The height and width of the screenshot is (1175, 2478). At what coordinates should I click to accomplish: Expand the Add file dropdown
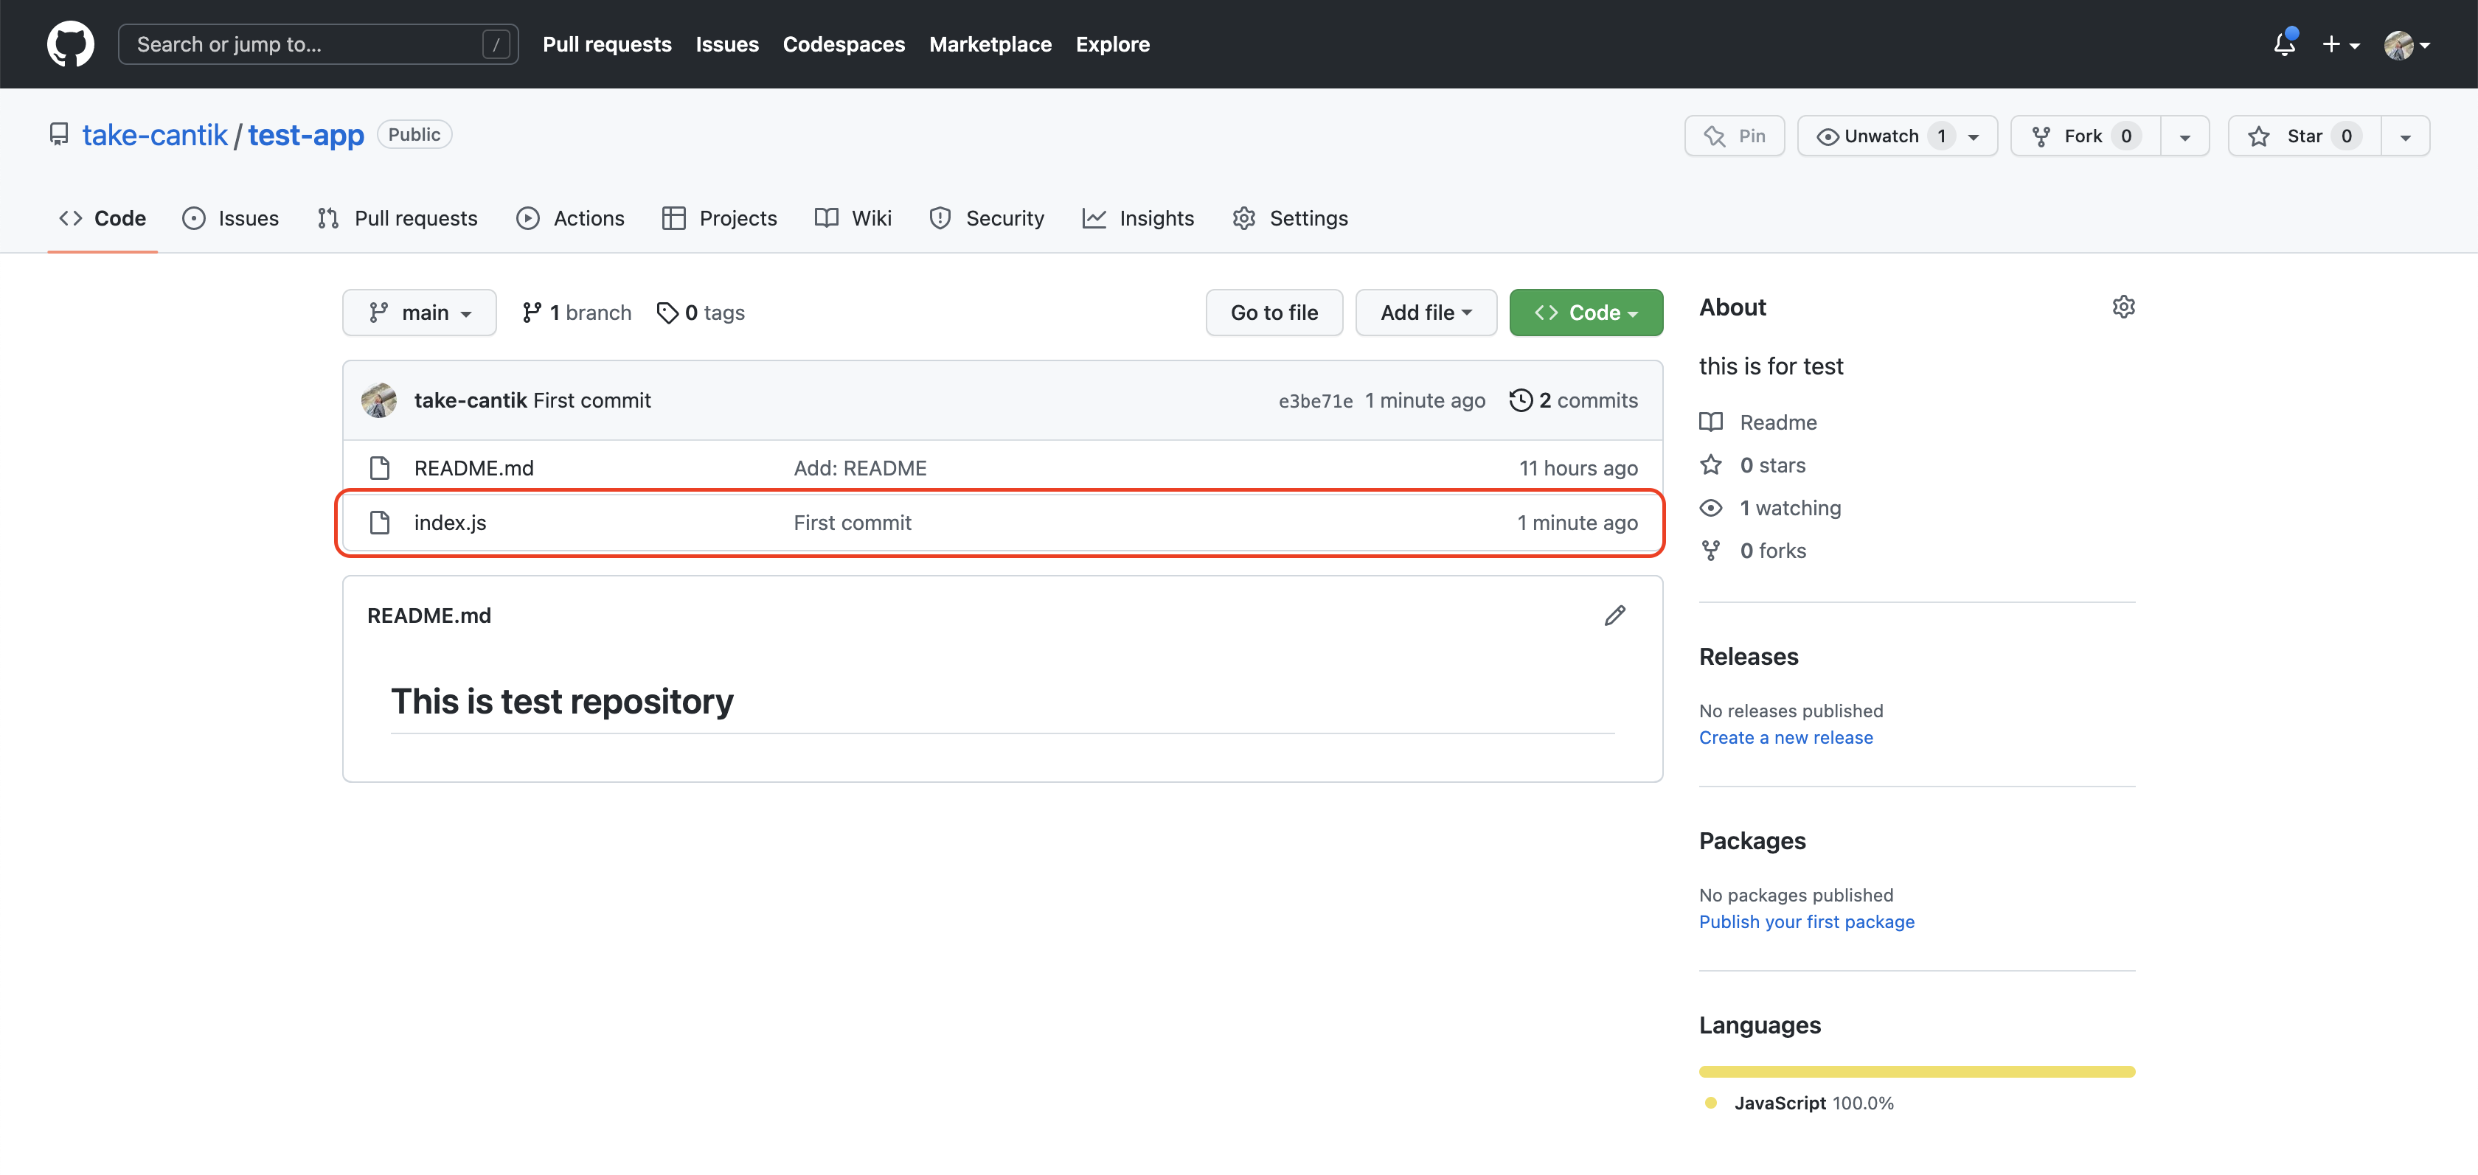[1426, 313]
